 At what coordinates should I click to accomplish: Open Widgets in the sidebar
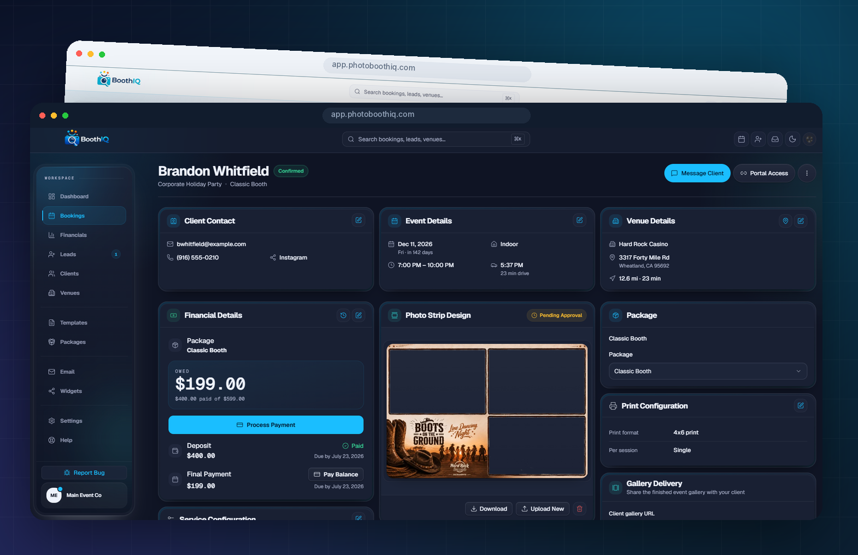click(84, 391)
